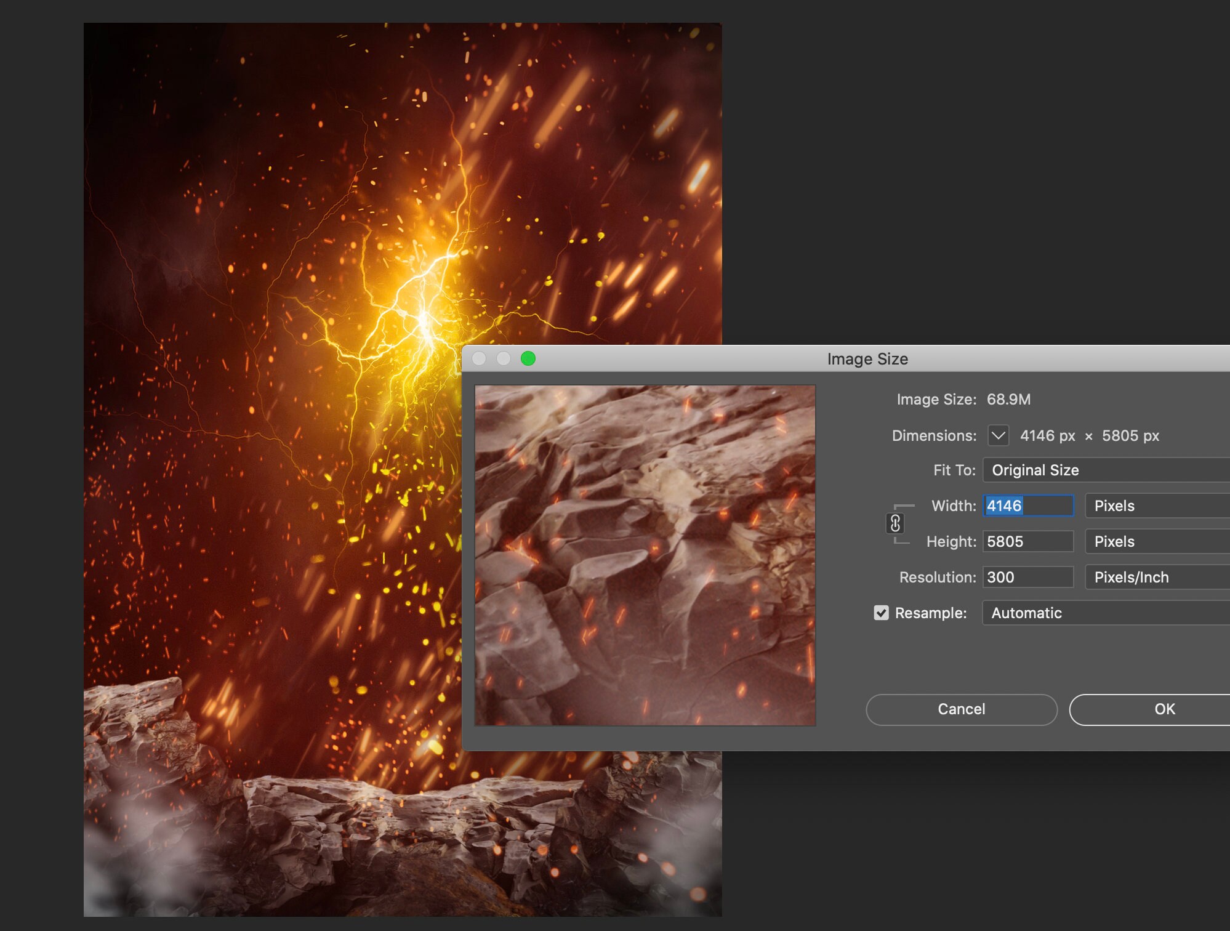Click the Cancel button
The image size is (1230, 931).
click(960, 709)
